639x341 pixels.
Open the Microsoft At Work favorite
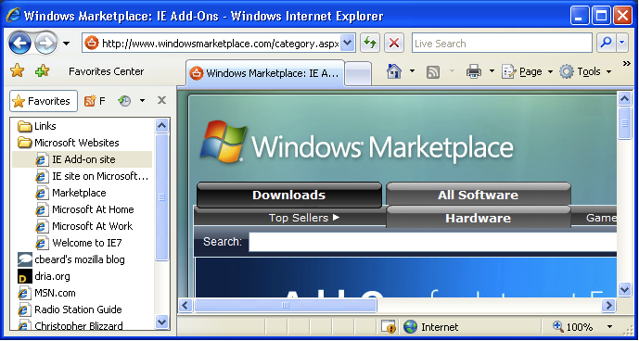[x=84, y=226]
